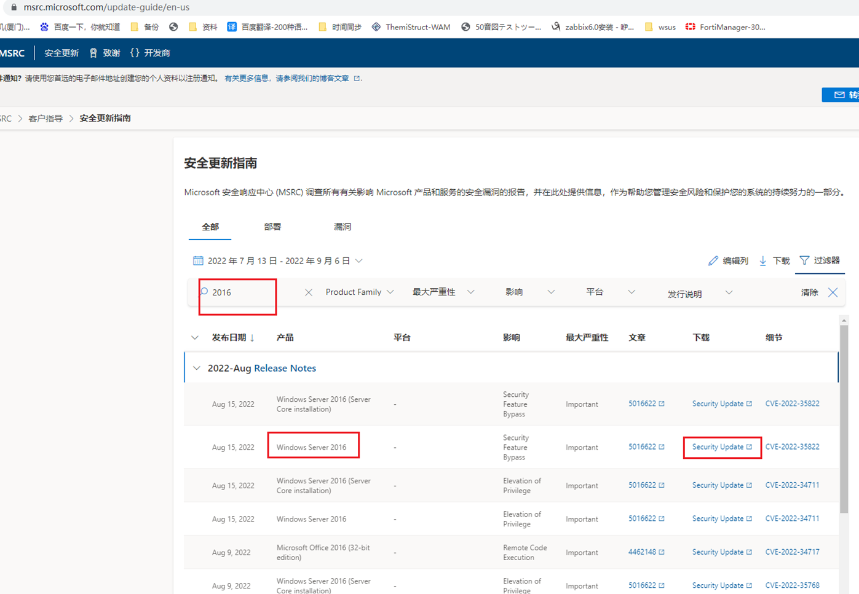Click the Remote Code Execution impact cell

525,552
